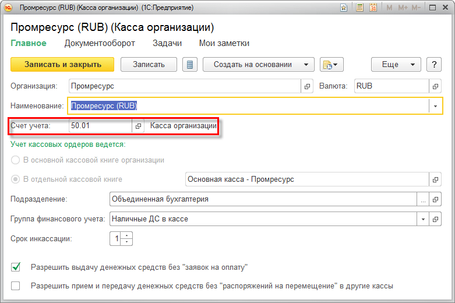Click the Наличные ДС в кассе field
Viewport: 455px width, 303px height.
tap(263, 219)
